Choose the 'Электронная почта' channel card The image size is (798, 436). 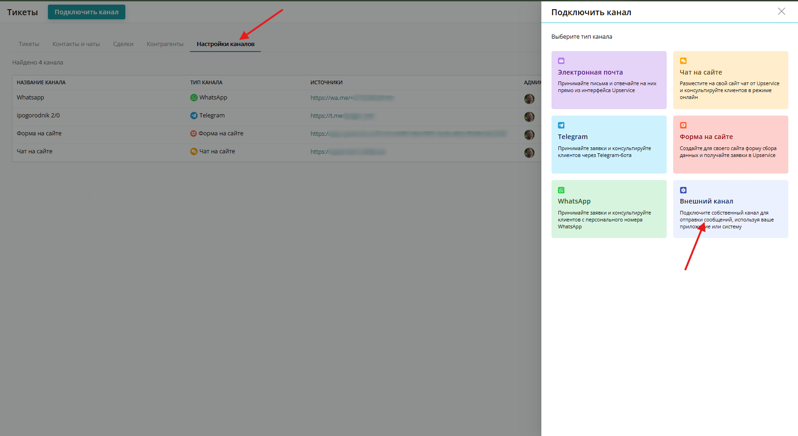609,80
